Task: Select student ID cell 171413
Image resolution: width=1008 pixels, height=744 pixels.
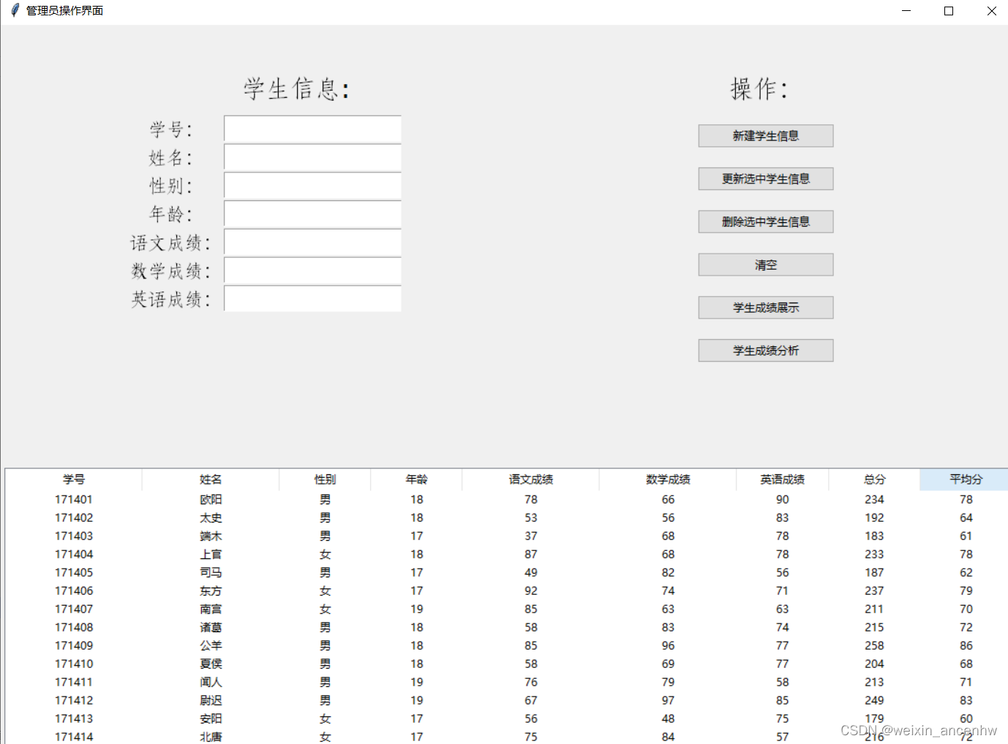Action: [74, 719]
